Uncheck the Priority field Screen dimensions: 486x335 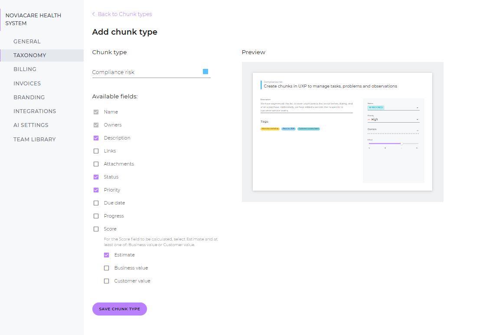(96, 190)
